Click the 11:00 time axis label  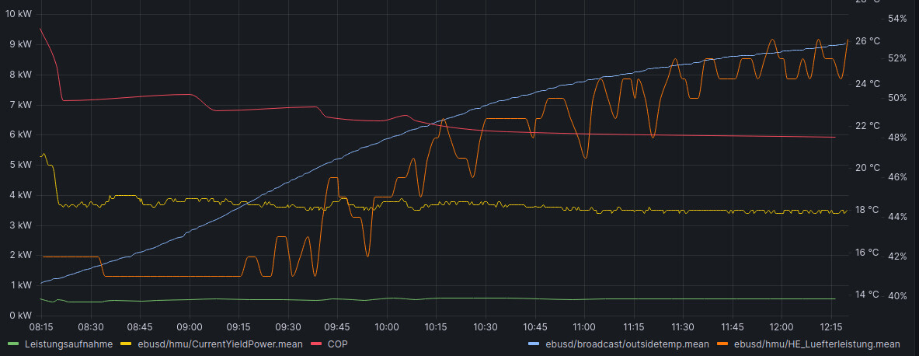pyautogui.click(x=583, y=327)
